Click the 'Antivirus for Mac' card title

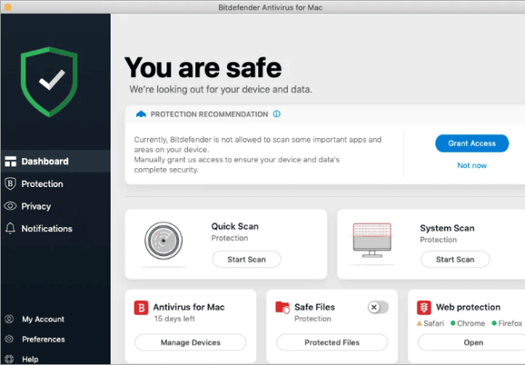pyautogui.click(x=189, y=307)
